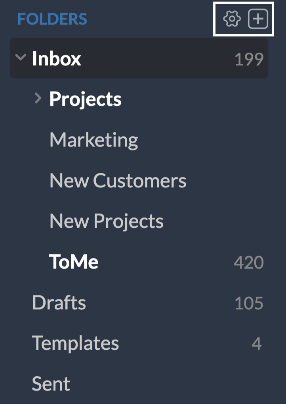This screenshot has width=286, height=404.
Task: Open the Inbox folder
Action: click(x=57, y=59)
